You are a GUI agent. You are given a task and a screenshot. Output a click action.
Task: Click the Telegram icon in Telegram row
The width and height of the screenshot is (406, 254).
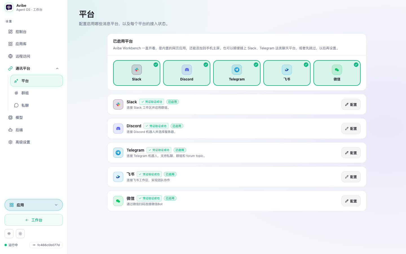118,153
